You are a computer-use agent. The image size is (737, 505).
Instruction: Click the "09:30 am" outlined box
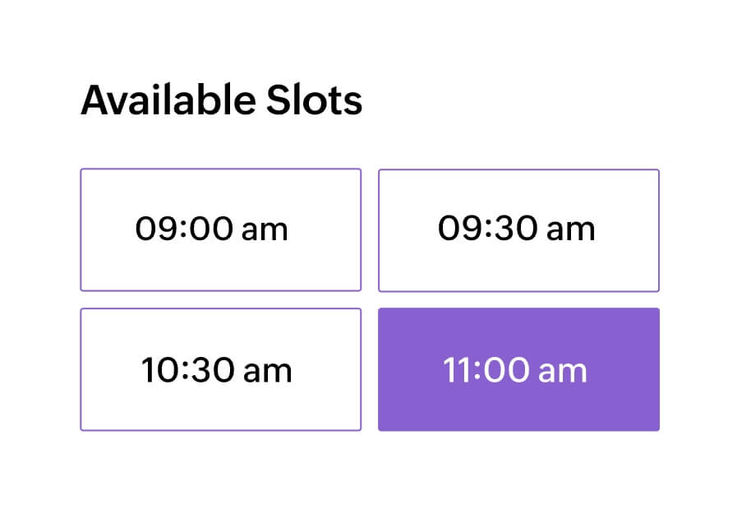click(x=518, y=229)
